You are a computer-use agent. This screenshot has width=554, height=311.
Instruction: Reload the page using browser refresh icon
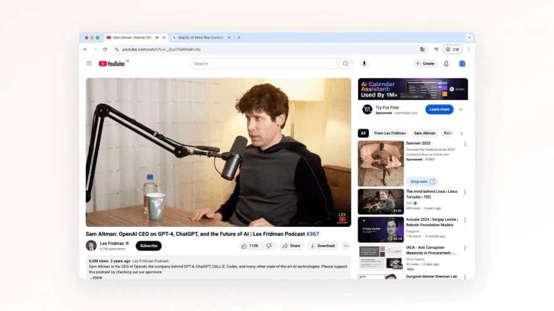tap(105, 49)
